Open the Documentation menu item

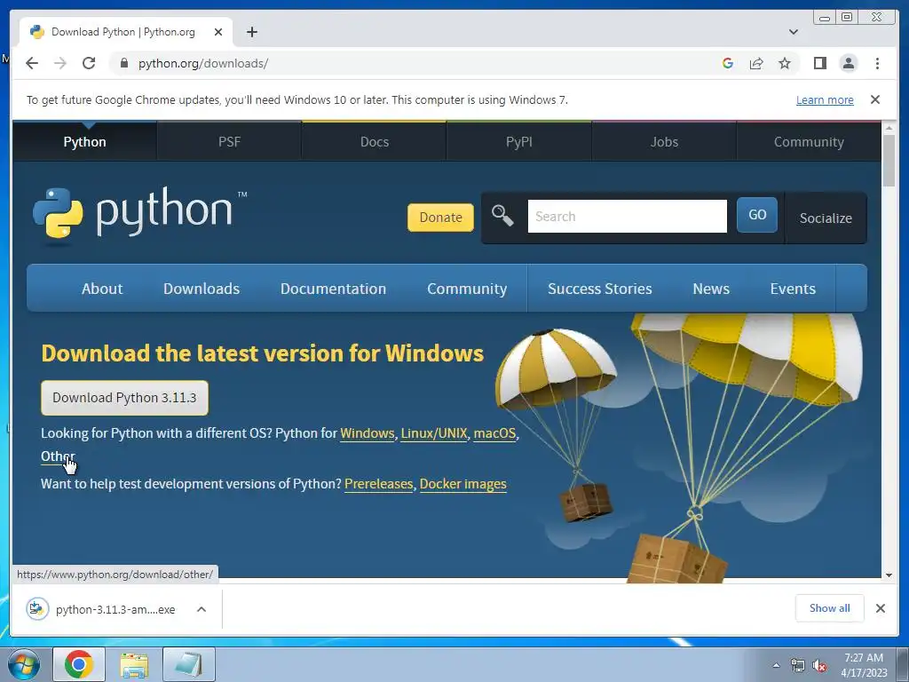[334, 289]
